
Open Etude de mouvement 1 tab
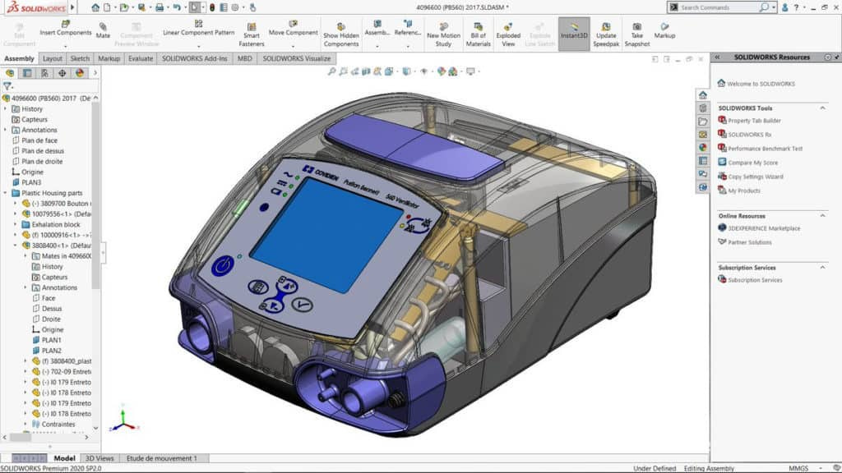tap(162, 458)
